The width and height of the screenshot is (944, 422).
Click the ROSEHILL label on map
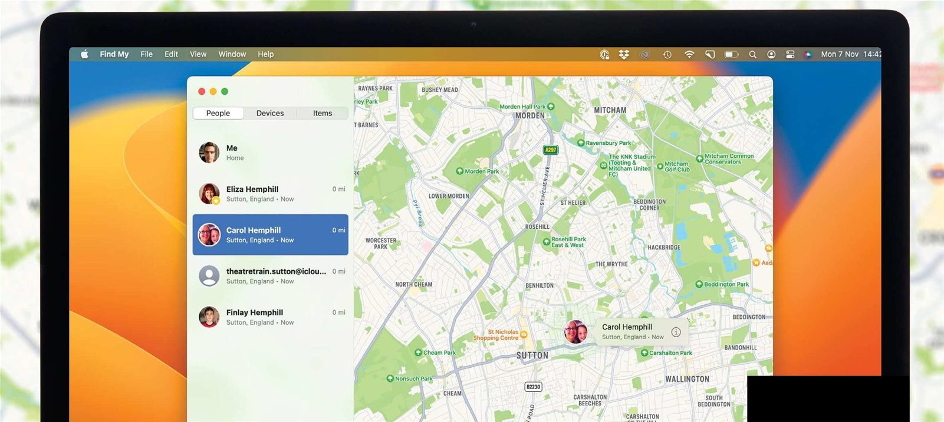tap(537, 227)
